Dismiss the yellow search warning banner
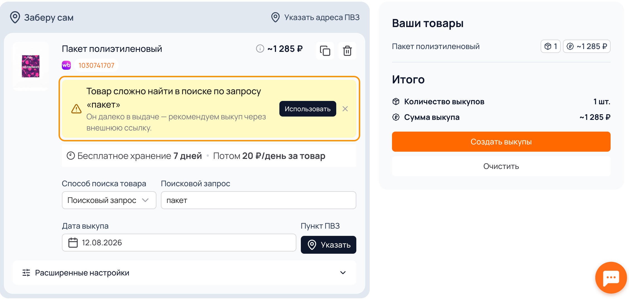 tap(345, 109)
